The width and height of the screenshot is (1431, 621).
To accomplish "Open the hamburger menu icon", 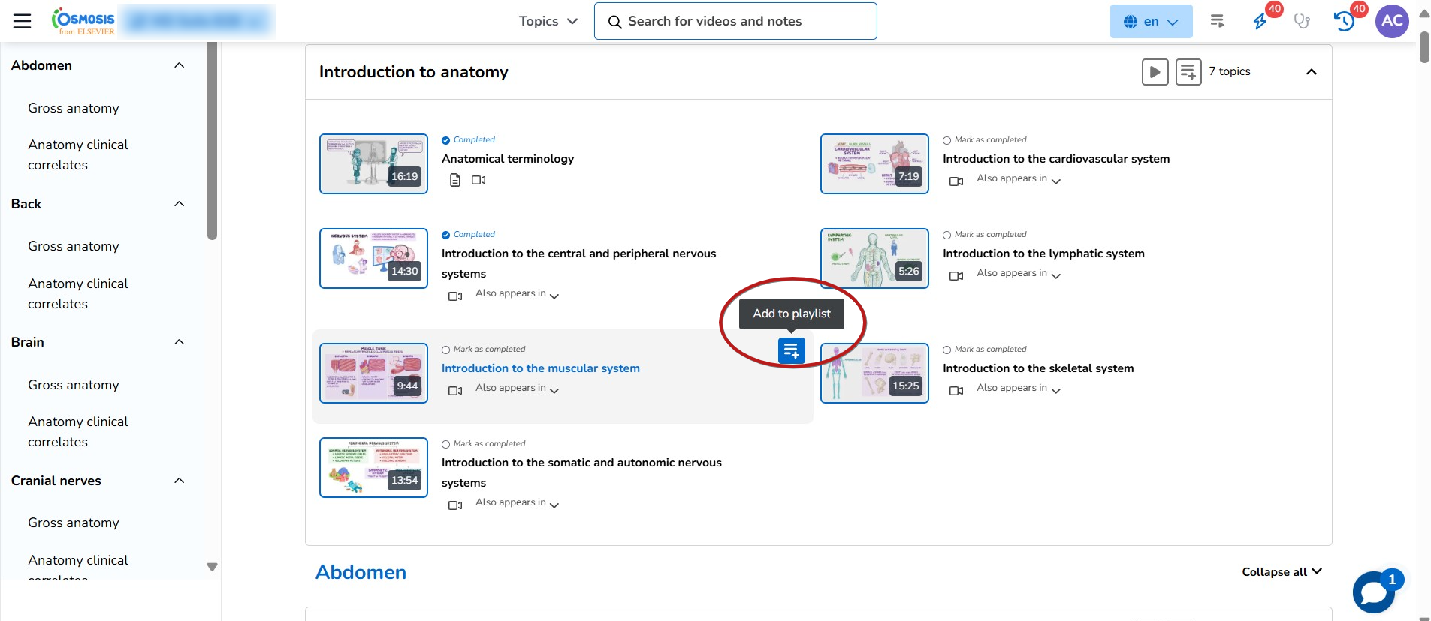I will pos(22,21).
